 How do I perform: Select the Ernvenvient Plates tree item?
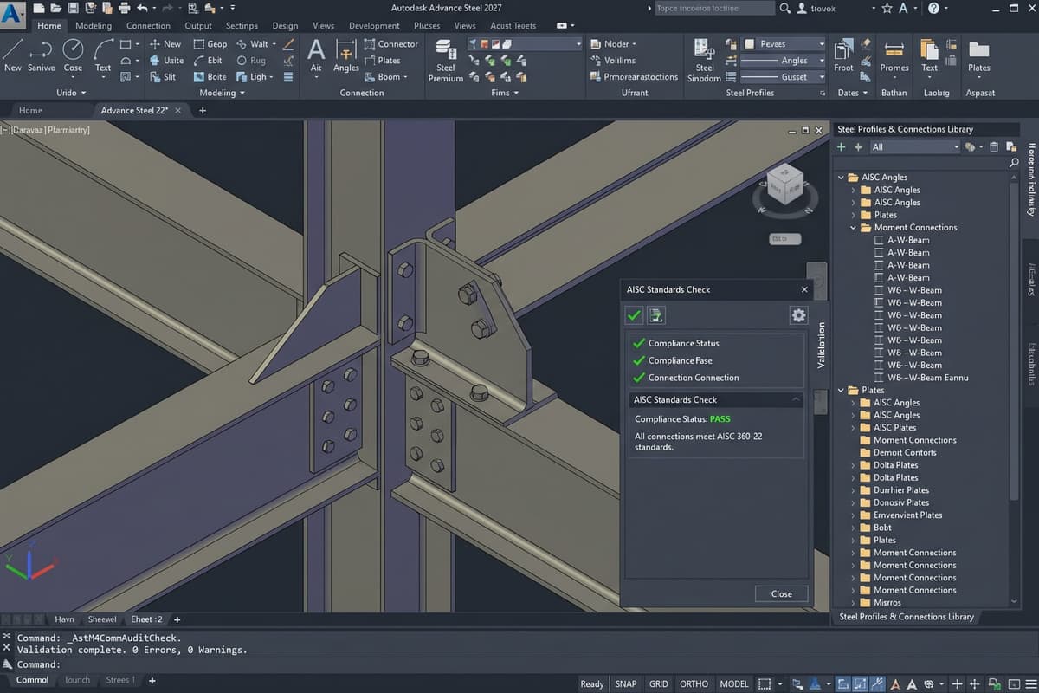click(907, 515)
